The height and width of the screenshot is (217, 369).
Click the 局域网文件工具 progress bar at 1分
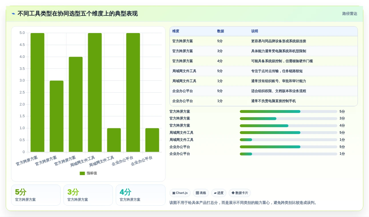pyautogui.click(x=288, y=140)
